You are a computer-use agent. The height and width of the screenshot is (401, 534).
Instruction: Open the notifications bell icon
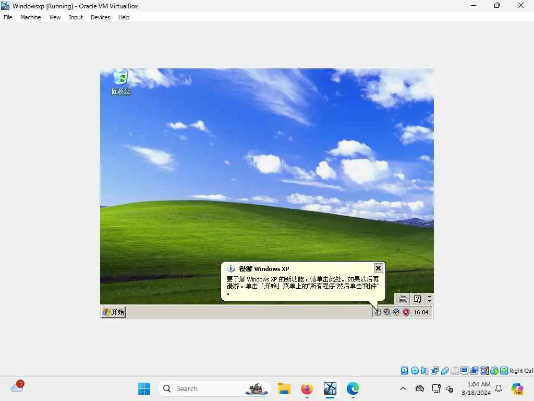point(499,388)
